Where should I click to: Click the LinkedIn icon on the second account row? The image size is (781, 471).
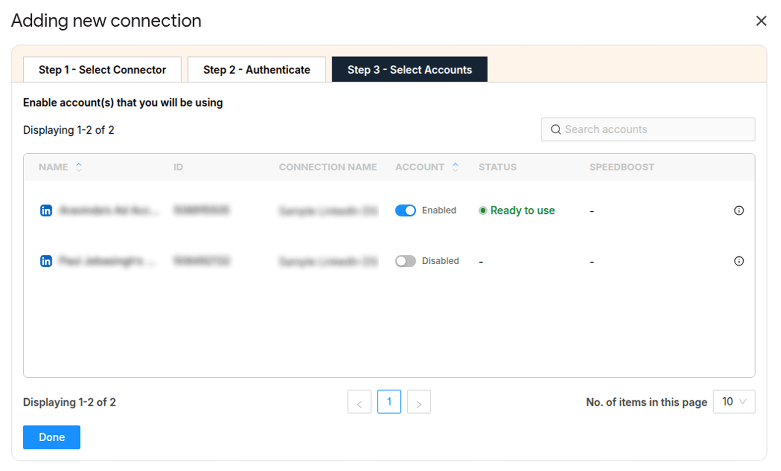[46, 261]
